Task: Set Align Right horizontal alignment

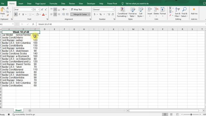Action: pyautogui.click(x=59, y=14)
